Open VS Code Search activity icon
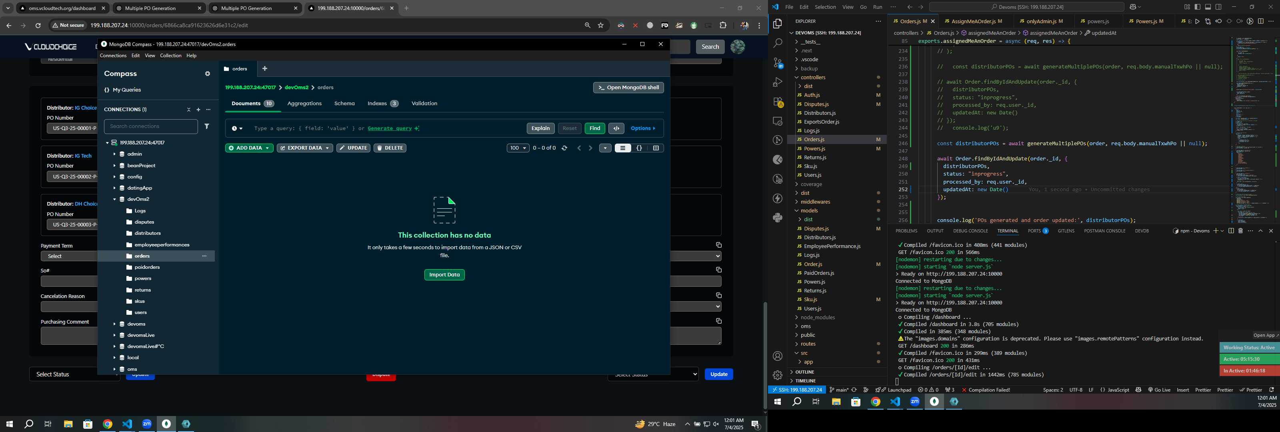Viewport: 1280px width, 432px height. [778, 43]
